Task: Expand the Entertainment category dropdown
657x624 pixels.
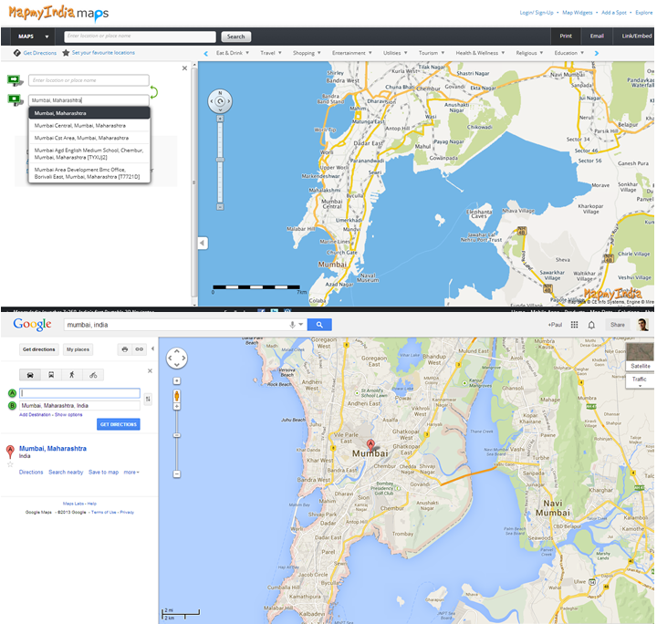Action: point(352,53)
